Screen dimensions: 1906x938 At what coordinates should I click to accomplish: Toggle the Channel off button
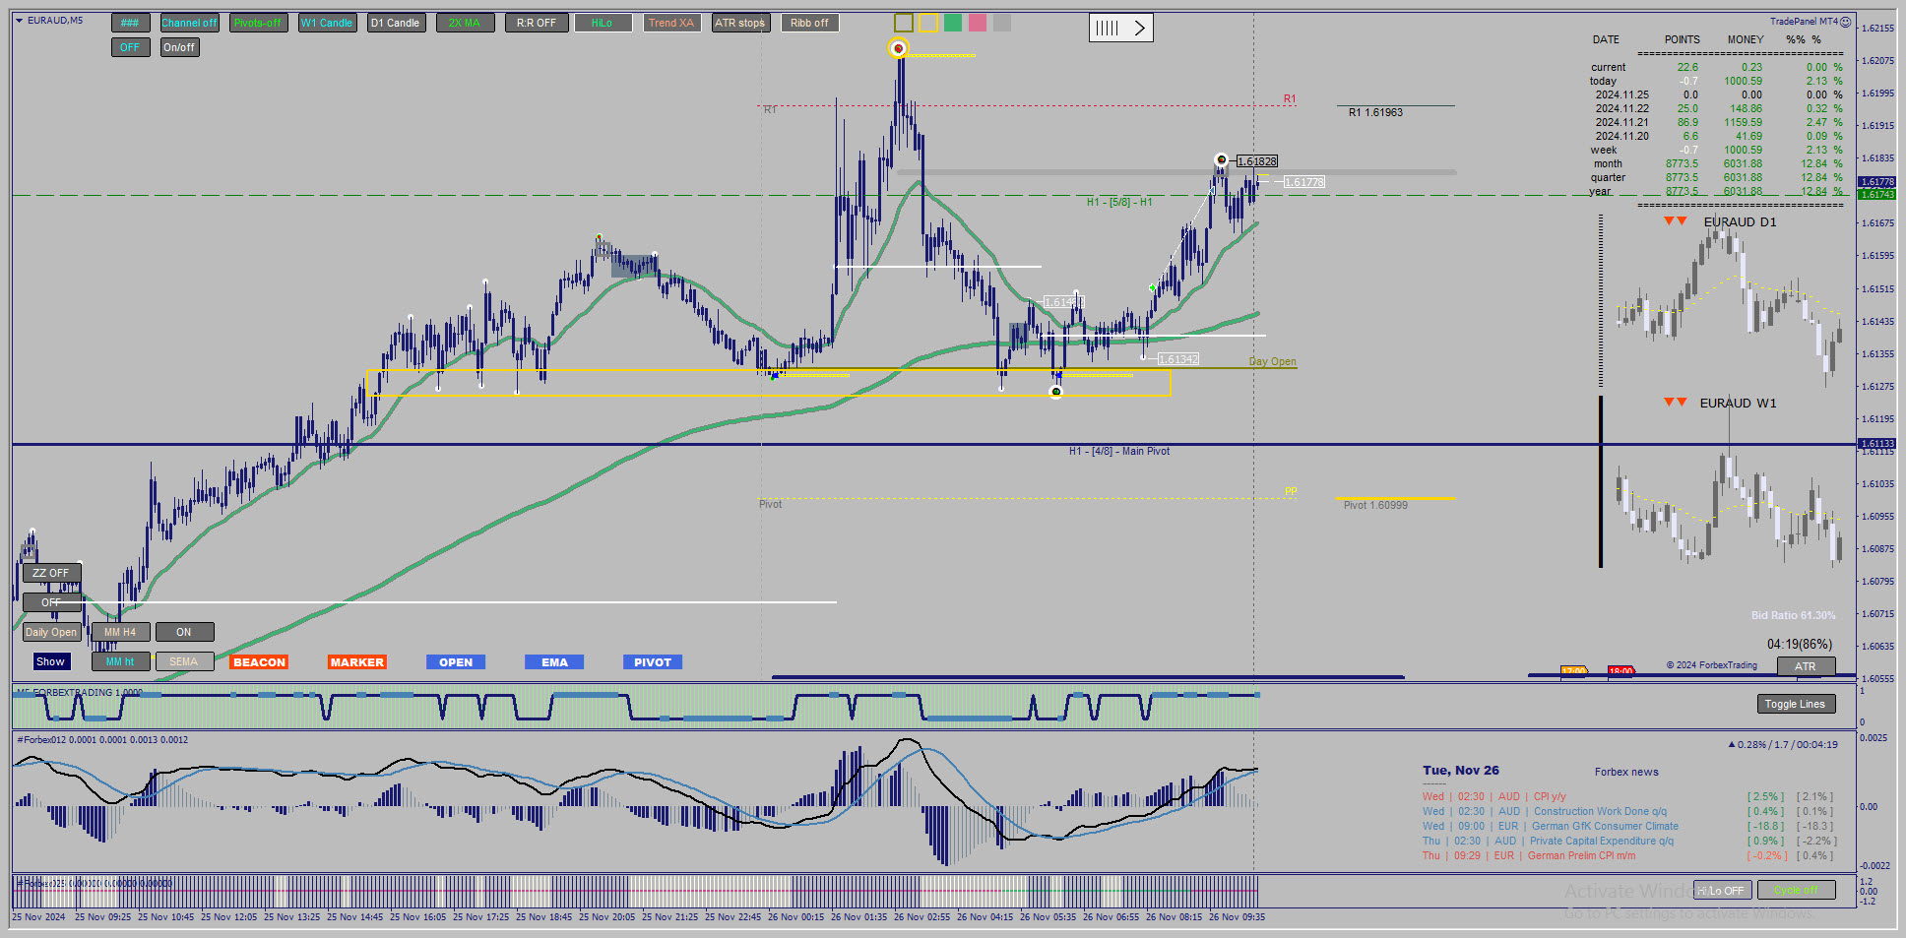point(189,23)
